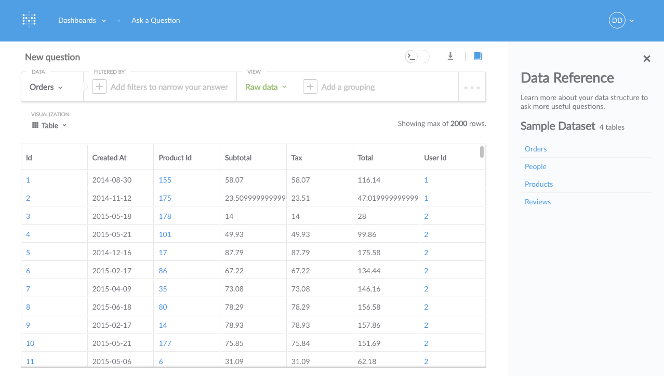This screenshot has width=664, height=376.
Task: Open the People table reference link
Action: pos(536,166)
